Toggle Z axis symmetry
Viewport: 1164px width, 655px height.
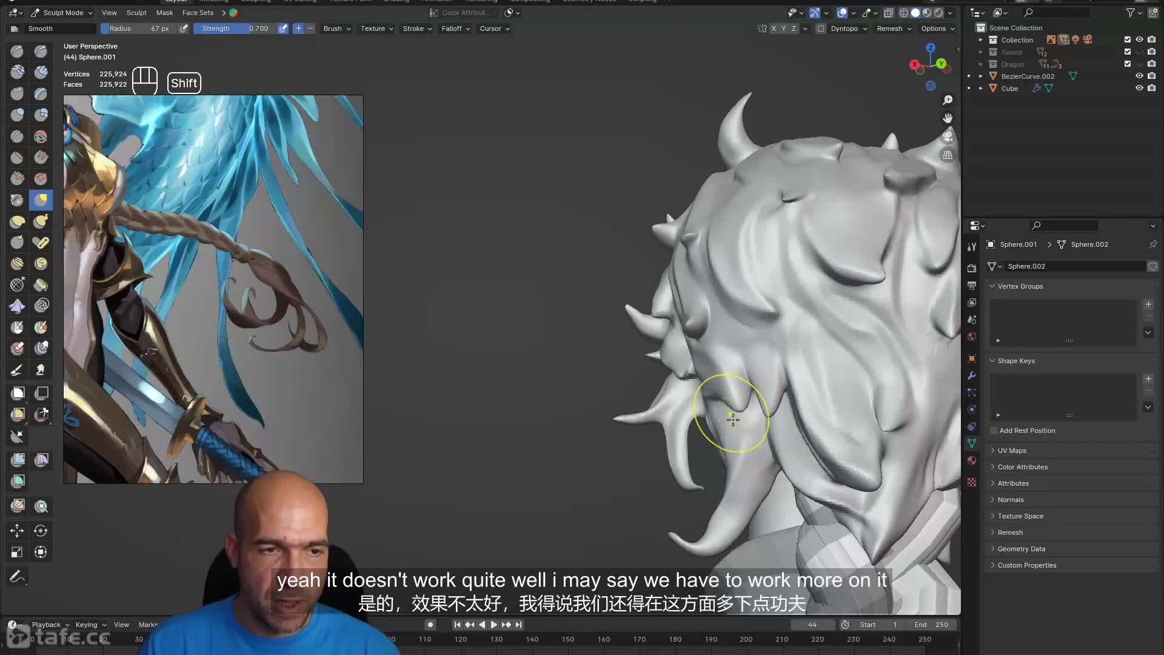coord(794,29)
